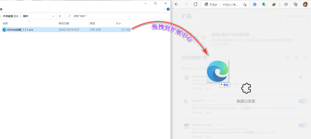Viewport: 311px width, 139px height.
Task: Disable the Tampermonkey extension switch
Action: coord(303,125)
